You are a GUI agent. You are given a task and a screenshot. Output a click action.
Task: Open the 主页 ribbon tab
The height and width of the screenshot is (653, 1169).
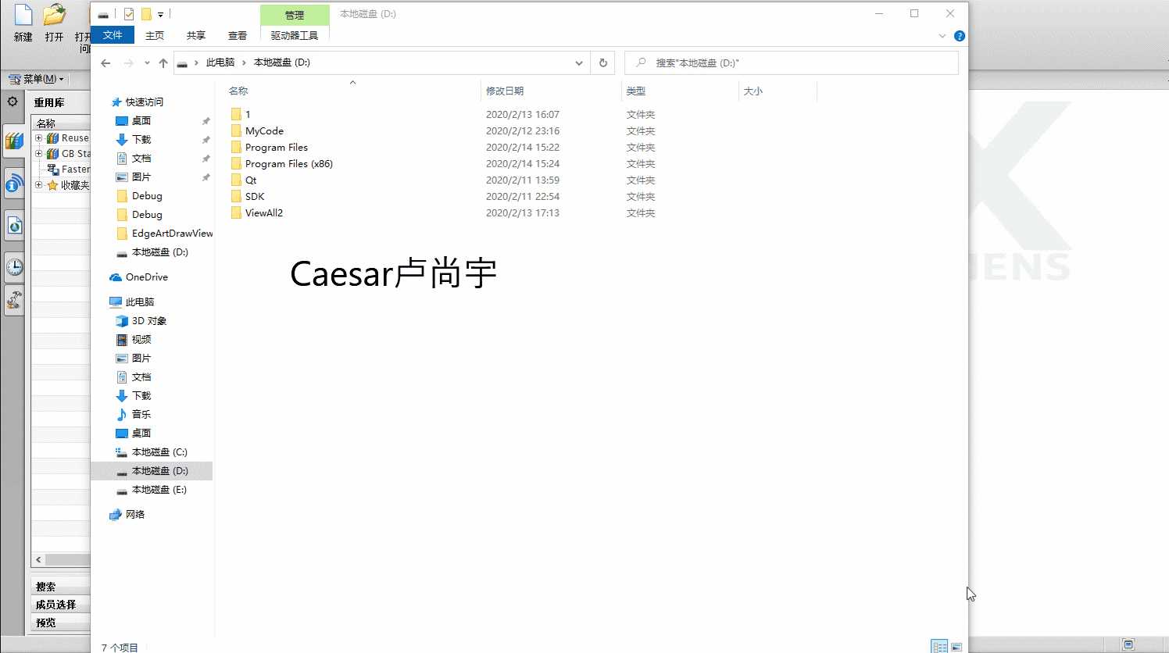tap(155, 35)
